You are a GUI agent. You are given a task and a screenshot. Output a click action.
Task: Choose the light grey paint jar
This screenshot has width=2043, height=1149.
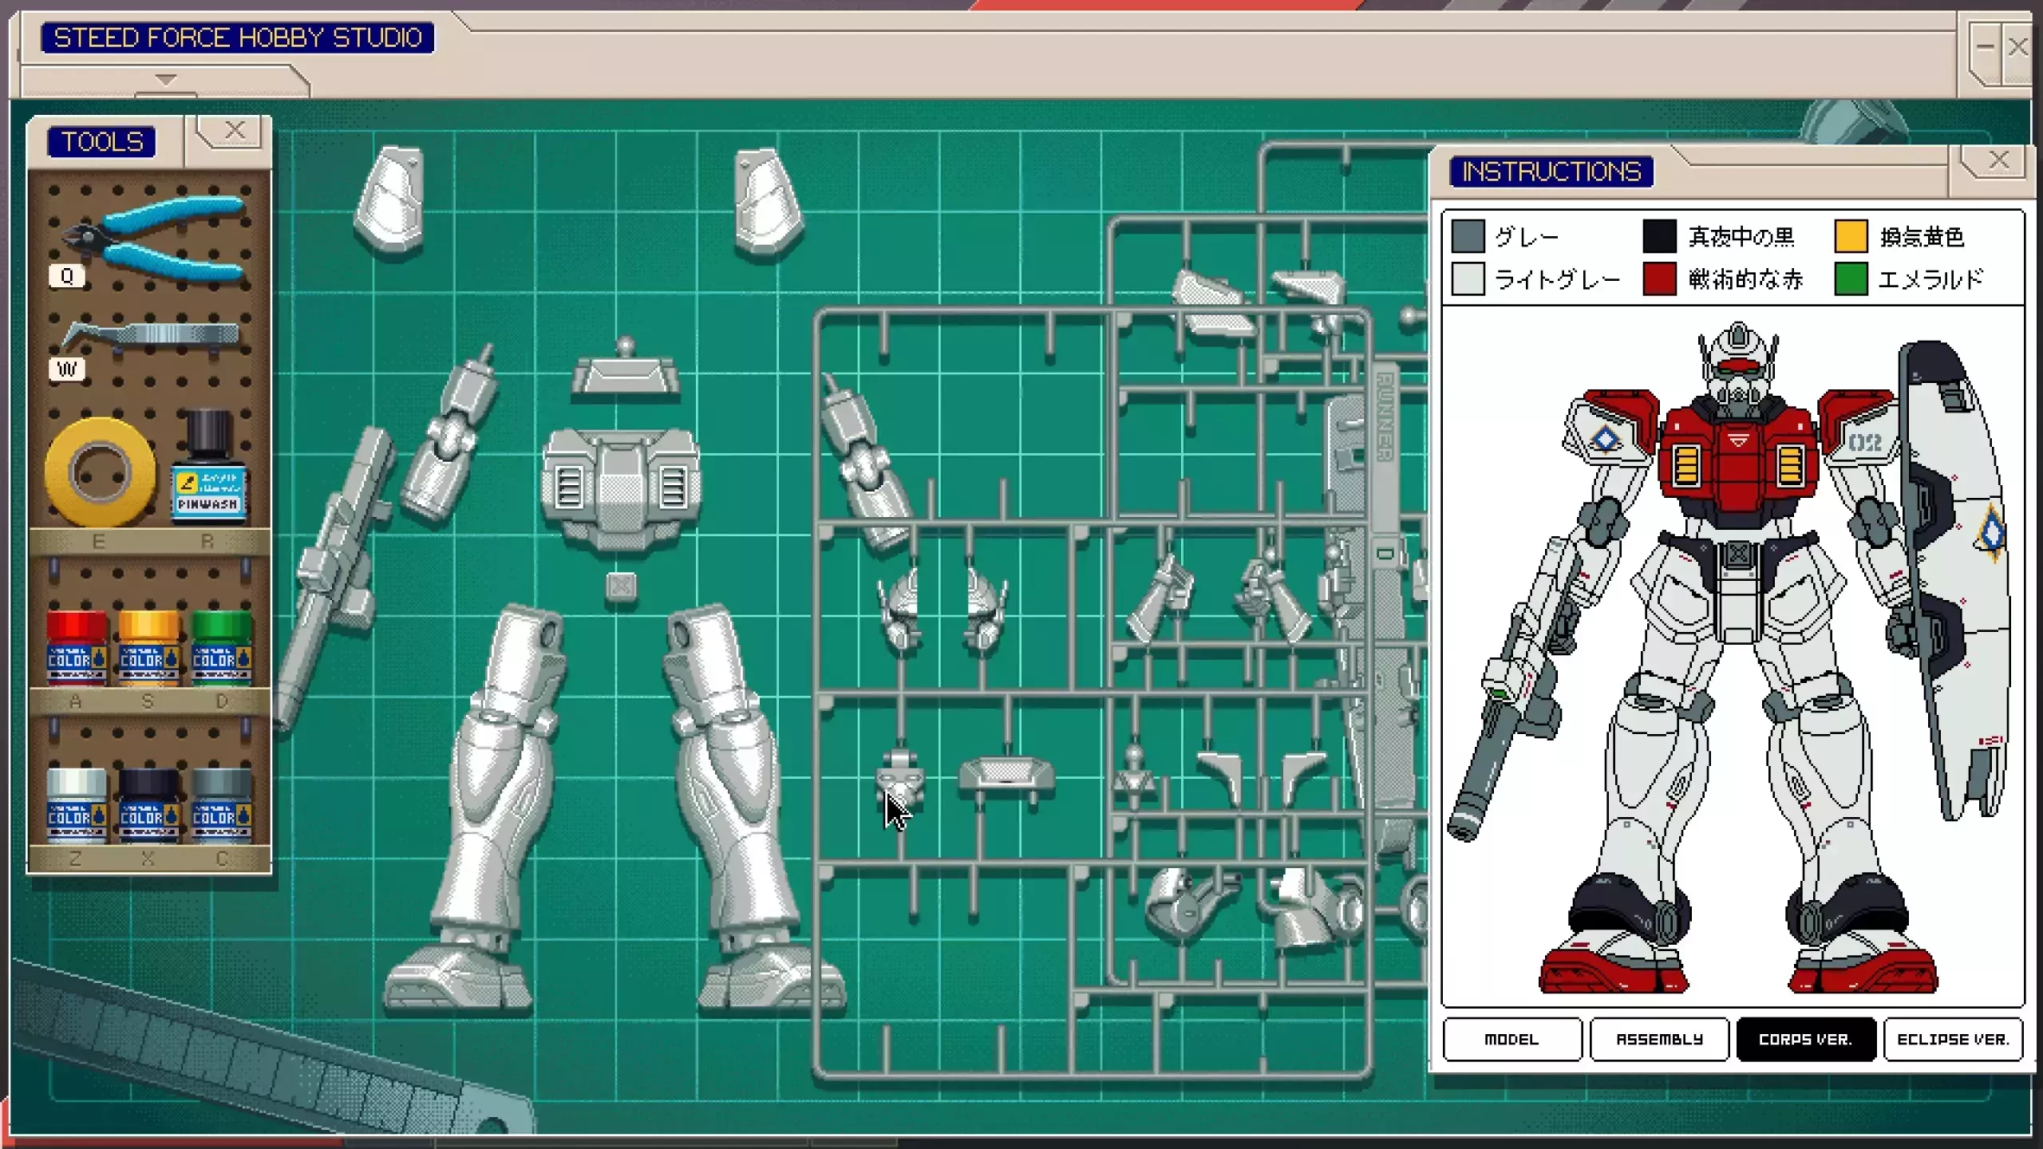click(77, 806)
